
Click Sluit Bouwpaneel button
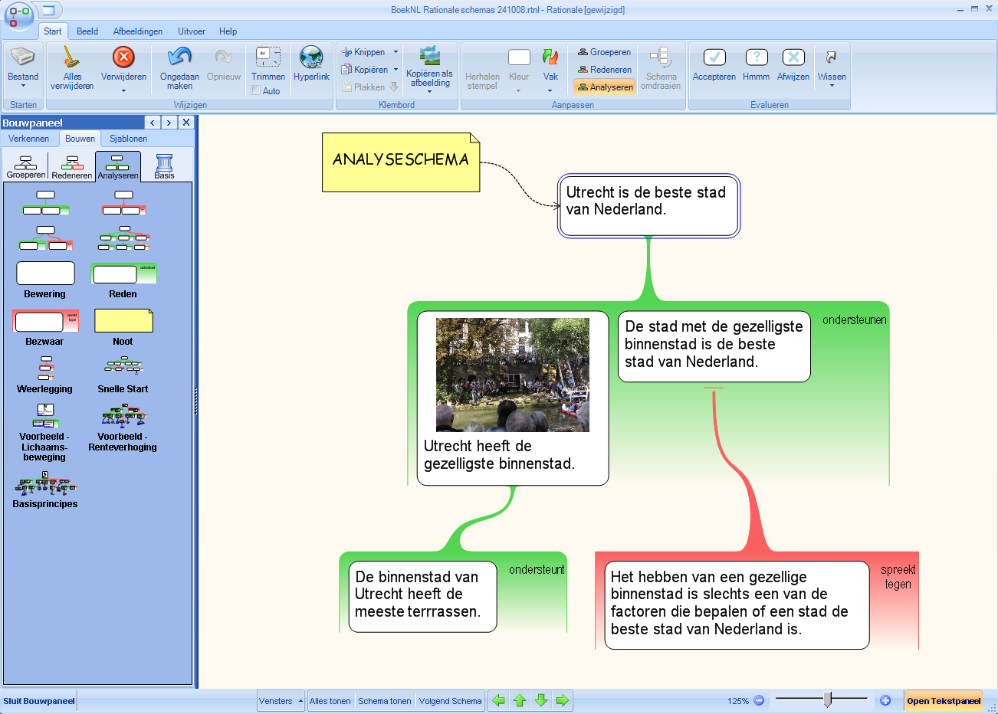tap(39, 701)
